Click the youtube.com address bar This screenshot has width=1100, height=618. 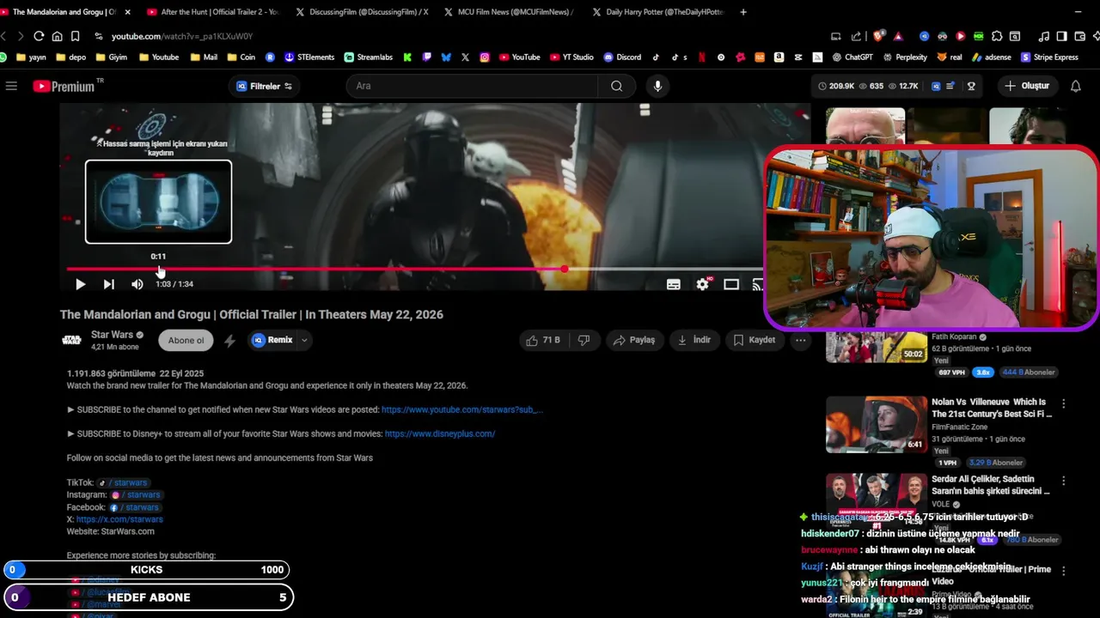pos(181,36)
